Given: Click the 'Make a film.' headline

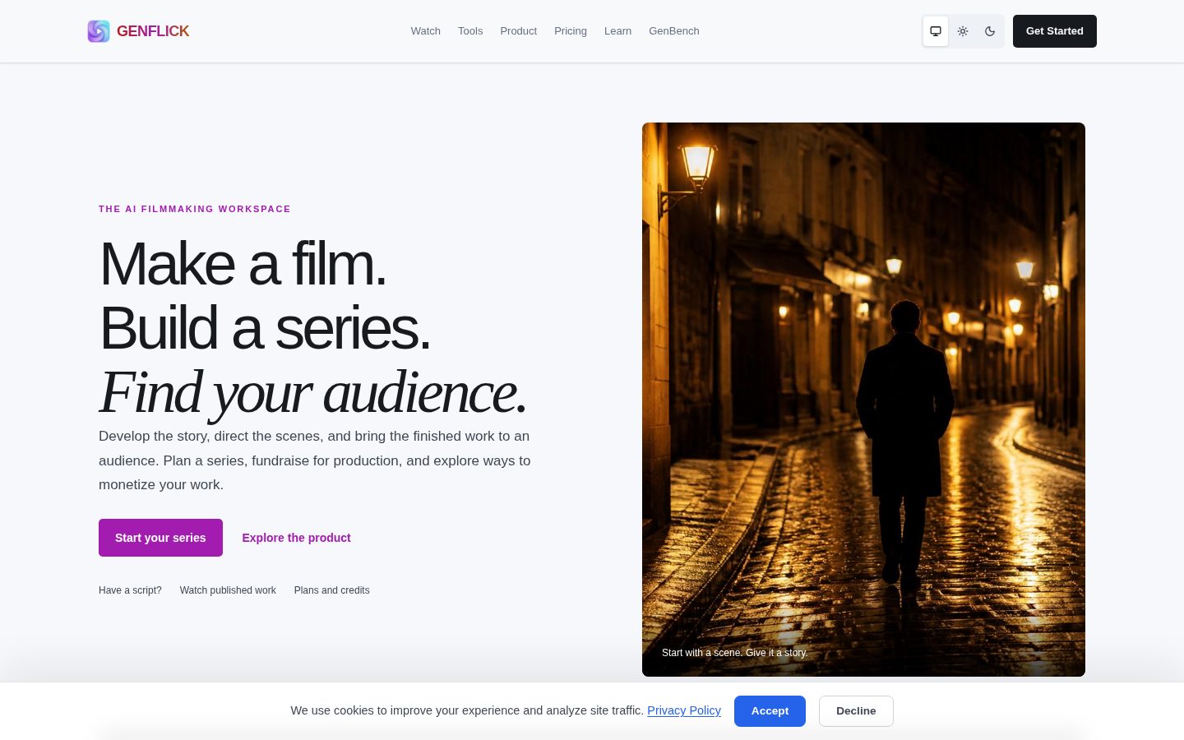Looking at the screenshot, I should click(243, 264).
